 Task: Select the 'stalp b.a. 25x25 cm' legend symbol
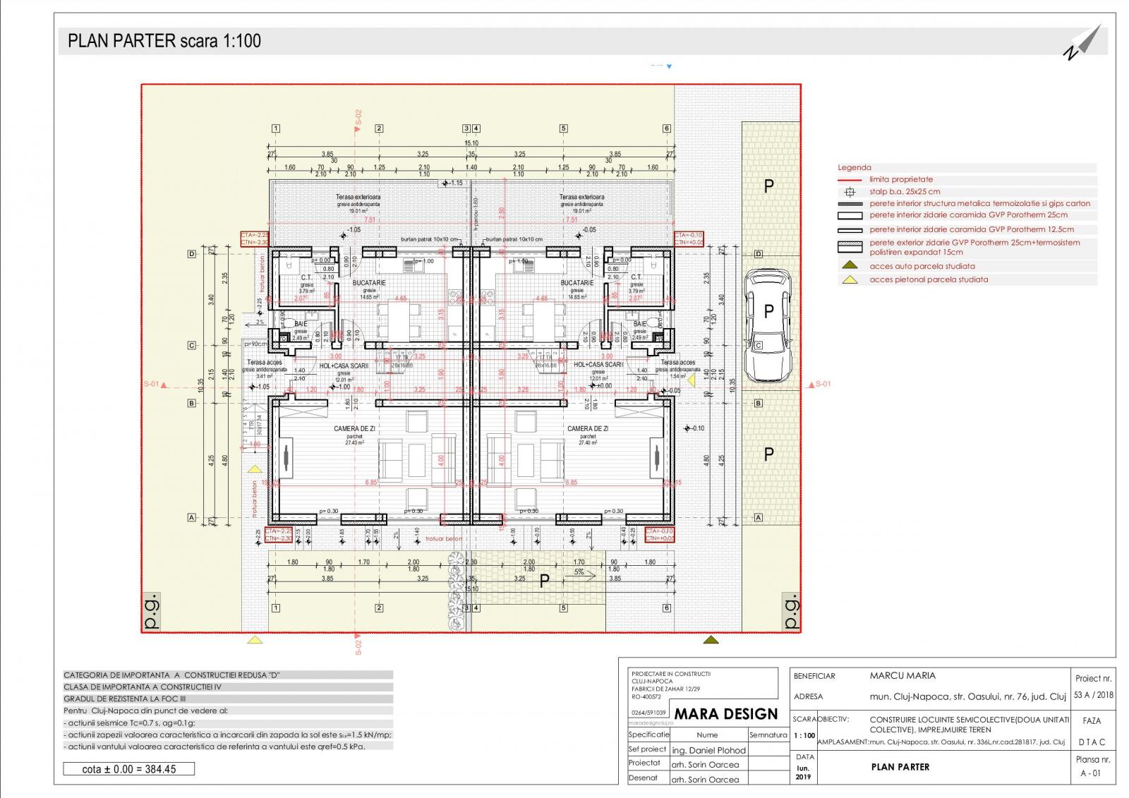point(851,192)
